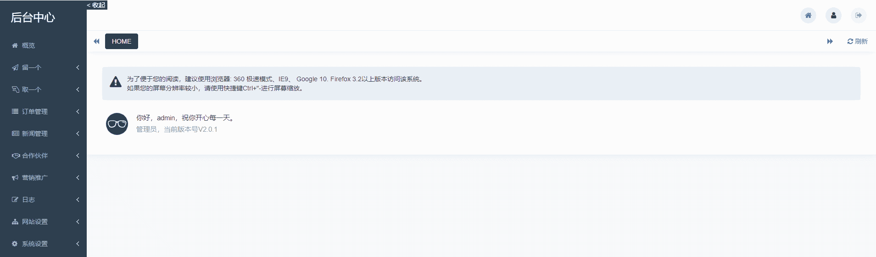Open the user profile icon
This screenshot has height=257, width=876.
(833, 15)
